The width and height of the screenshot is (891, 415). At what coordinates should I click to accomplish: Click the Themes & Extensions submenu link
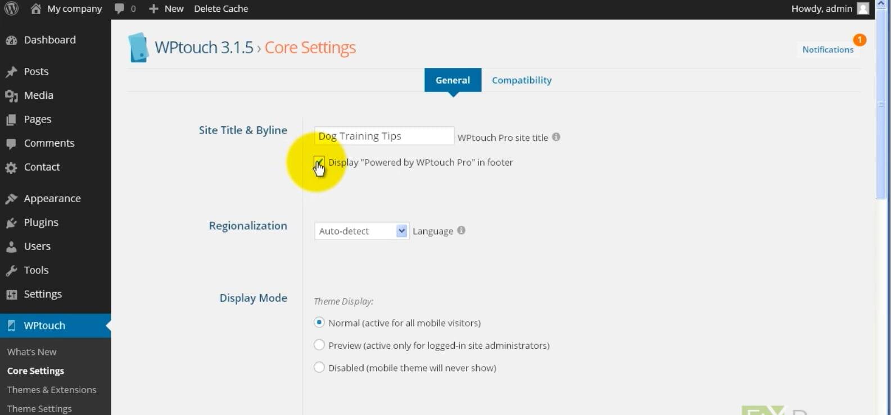pyautogui.click(x=52, y=390)
